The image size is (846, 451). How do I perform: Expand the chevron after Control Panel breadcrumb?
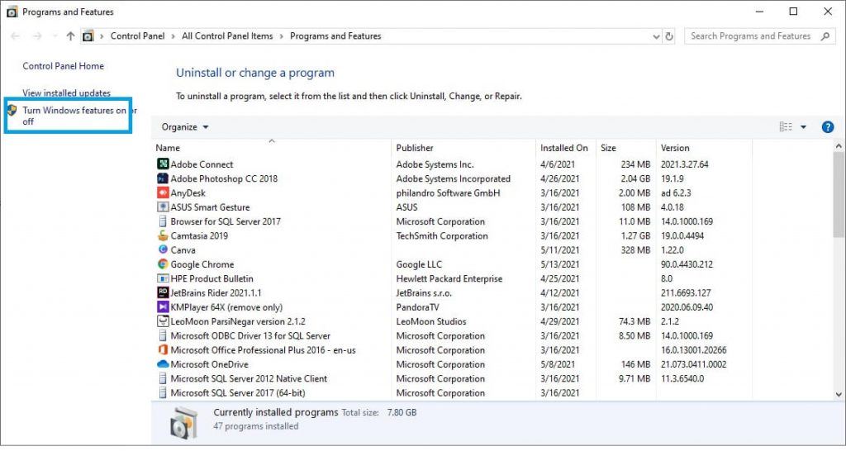click(x=173, y=36)
